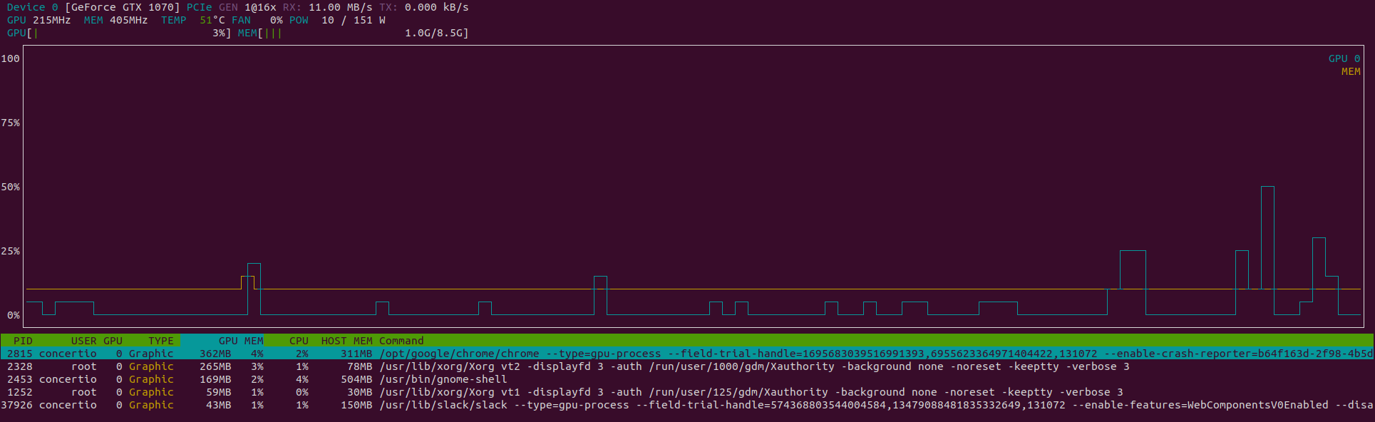Select the USER column header
The width and height of the screenshot is (1375, 422).
[83, 341]
